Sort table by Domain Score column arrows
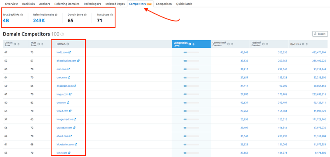330x157 pixels. pos(18,44)
